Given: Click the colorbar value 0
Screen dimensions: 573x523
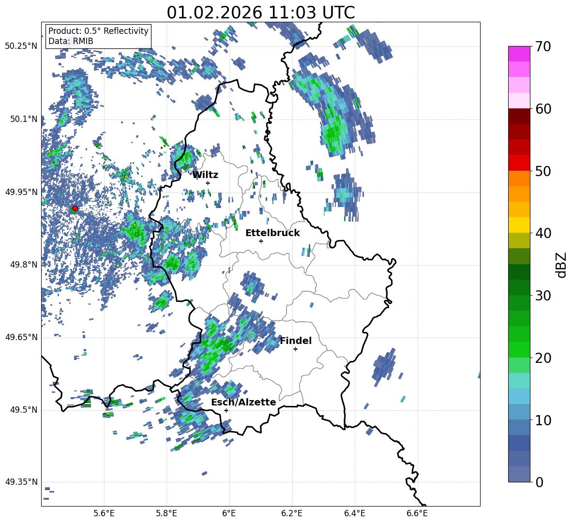Looking at the screenshot, I should click(539, 482).
